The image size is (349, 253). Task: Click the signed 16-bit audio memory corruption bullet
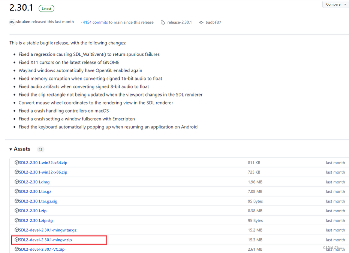coord(90,79)
